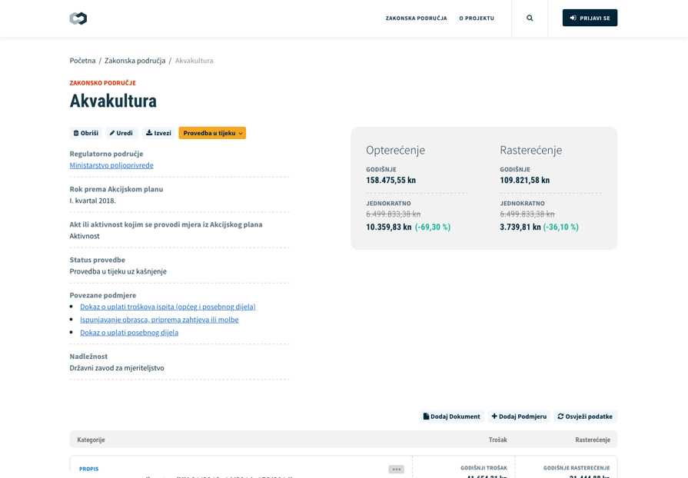The image size is (688, 478).
Task: Open Dokaz o uplati troškova ispita link
Action: tap(168, 307)
